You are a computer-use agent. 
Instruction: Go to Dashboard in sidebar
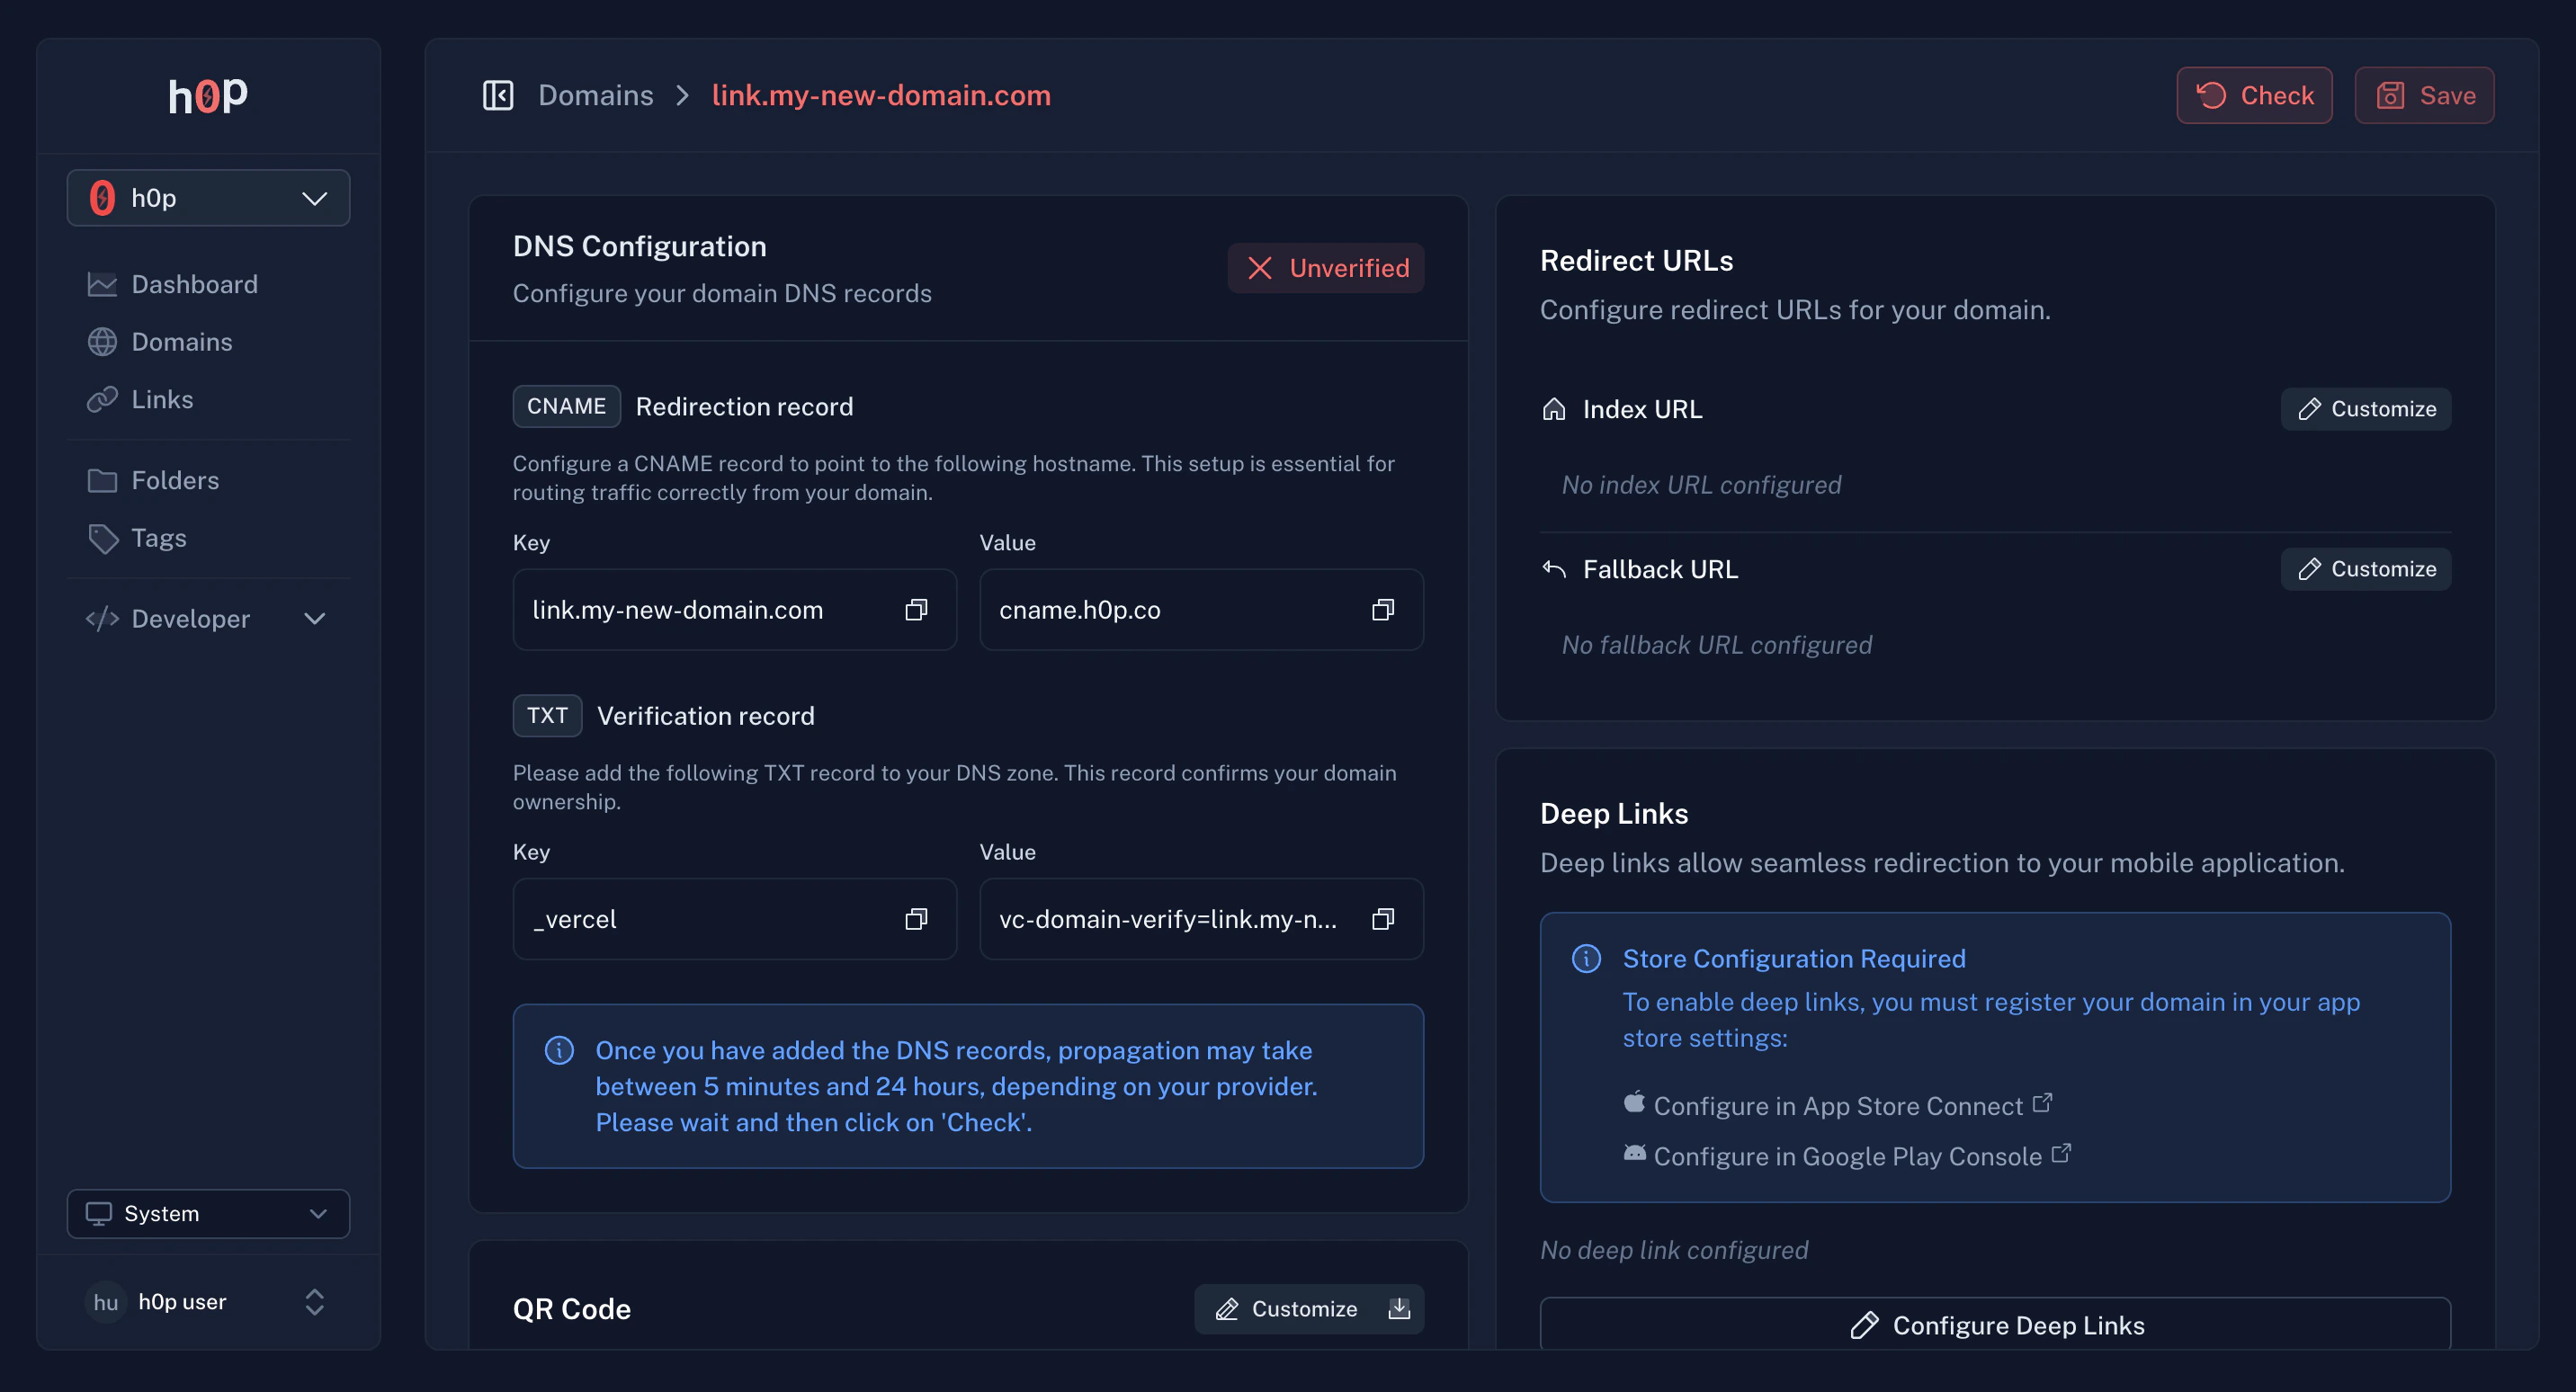click(x=194, y=284)
